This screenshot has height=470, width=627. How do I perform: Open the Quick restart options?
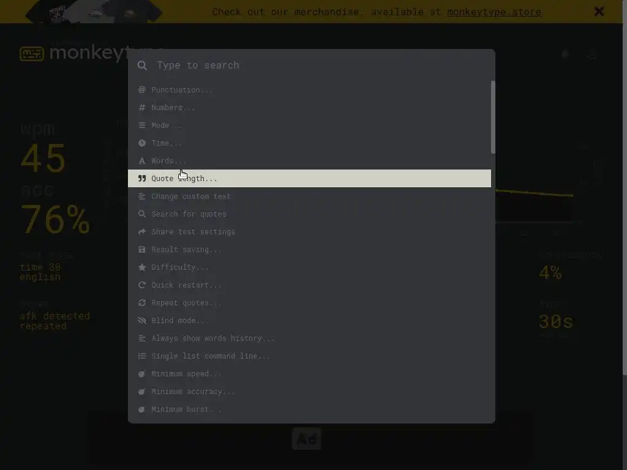(x=309, y=285)
